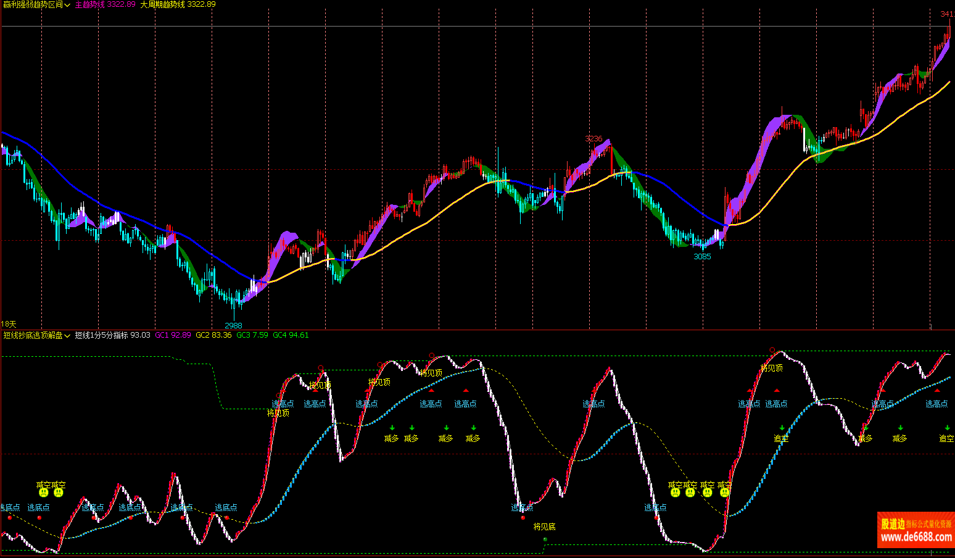Click the 2988 lowest price label
The width and height of the screenshot is (955, 558).
coord(233,325)
